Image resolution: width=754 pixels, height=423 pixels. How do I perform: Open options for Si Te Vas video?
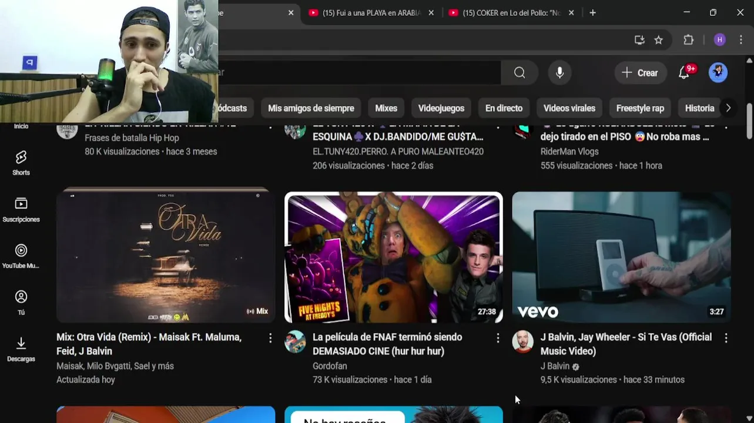726,338
